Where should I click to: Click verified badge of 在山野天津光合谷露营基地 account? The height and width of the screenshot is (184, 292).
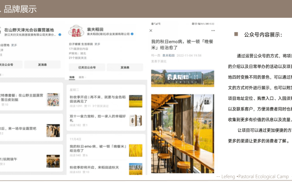point(60,35)
